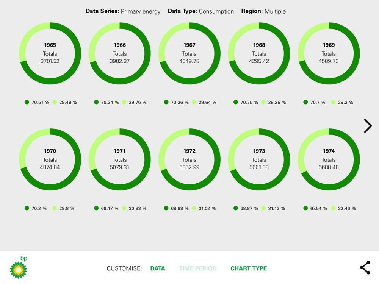Tap the 1967 totals value 4049.78
379x284 pixels.
189,61
